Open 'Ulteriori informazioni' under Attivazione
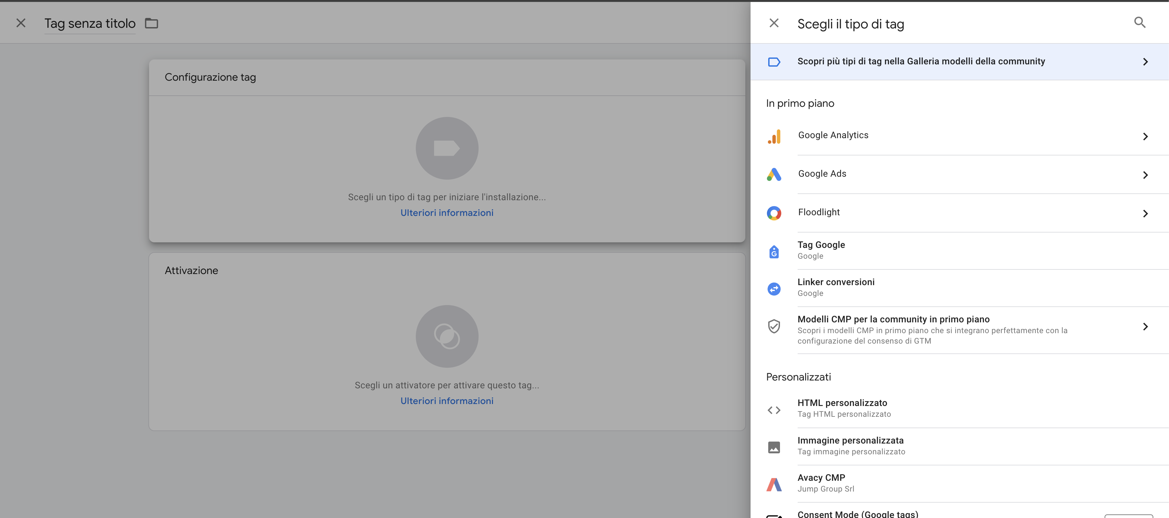The image size is (1169, 518). pos(447,401)
